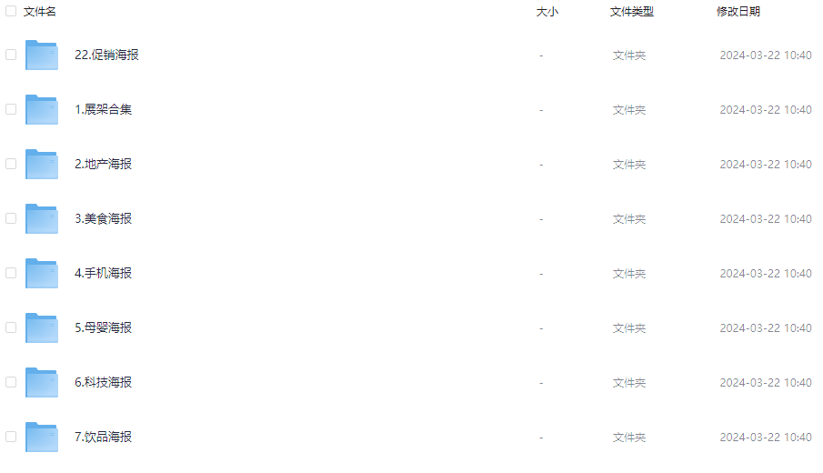Select the checkbox for 7.饮品海报
Screen dimensions: 823x473
pos(11,437)
